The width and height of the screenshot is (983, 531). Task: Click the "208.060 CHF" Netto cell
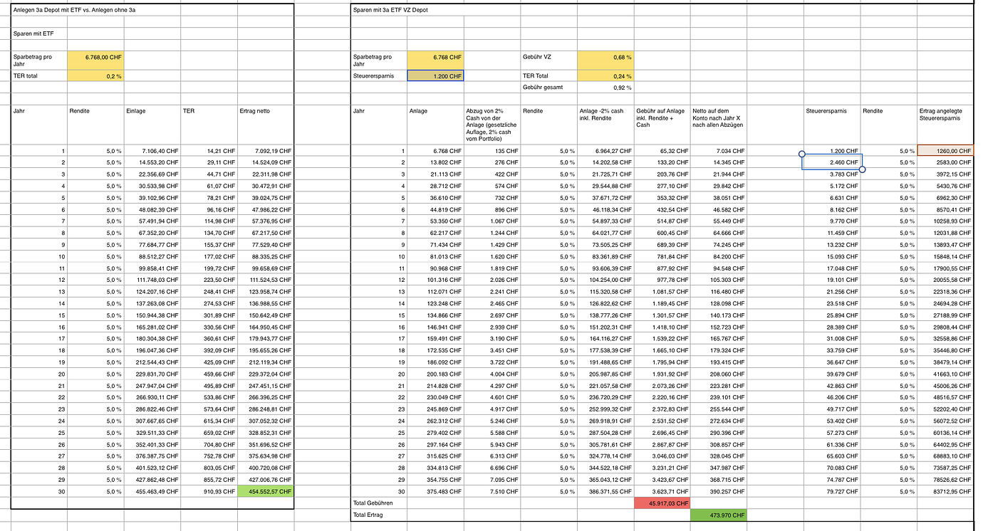pos(719,374)
